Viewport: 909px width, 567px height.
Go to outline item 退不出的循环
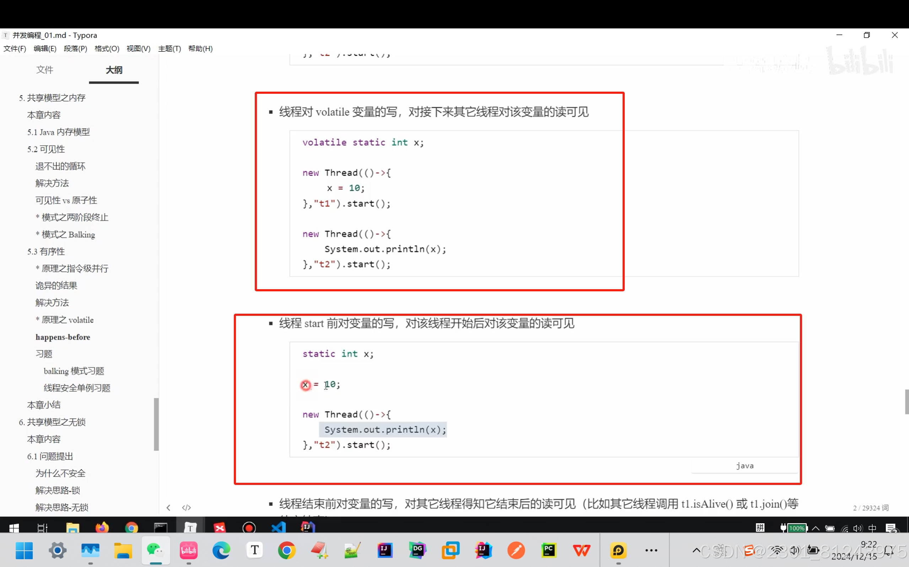[60, 166]
